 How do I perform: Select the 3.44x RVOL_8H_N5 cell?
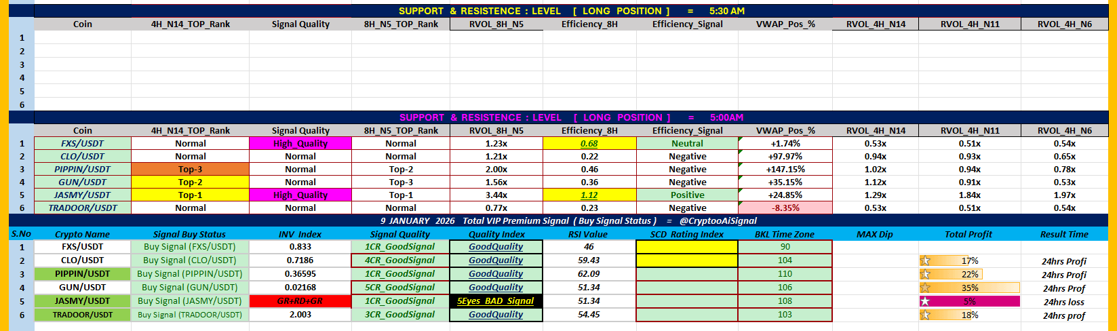496,195
